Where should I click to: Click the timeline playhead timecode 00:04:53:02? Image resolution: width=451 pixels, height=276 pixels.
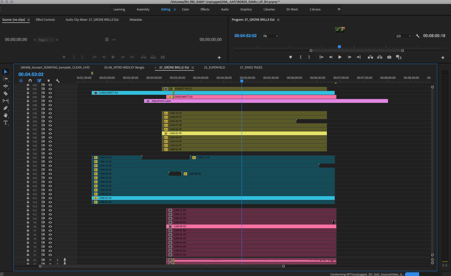coord(31,75)
